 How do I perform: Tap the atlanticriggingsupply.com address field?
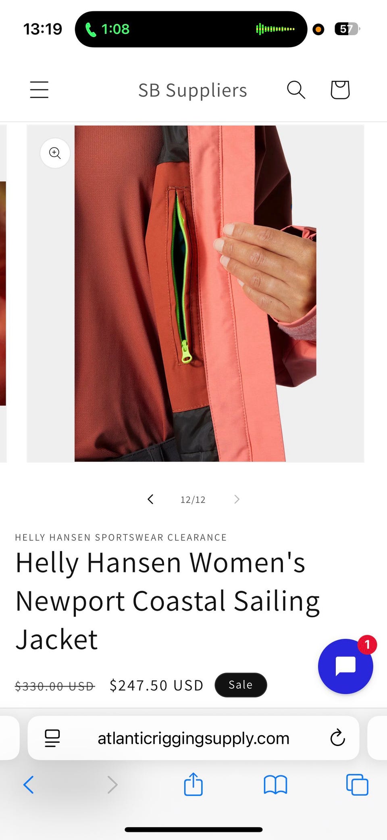[x=193, y=738]
